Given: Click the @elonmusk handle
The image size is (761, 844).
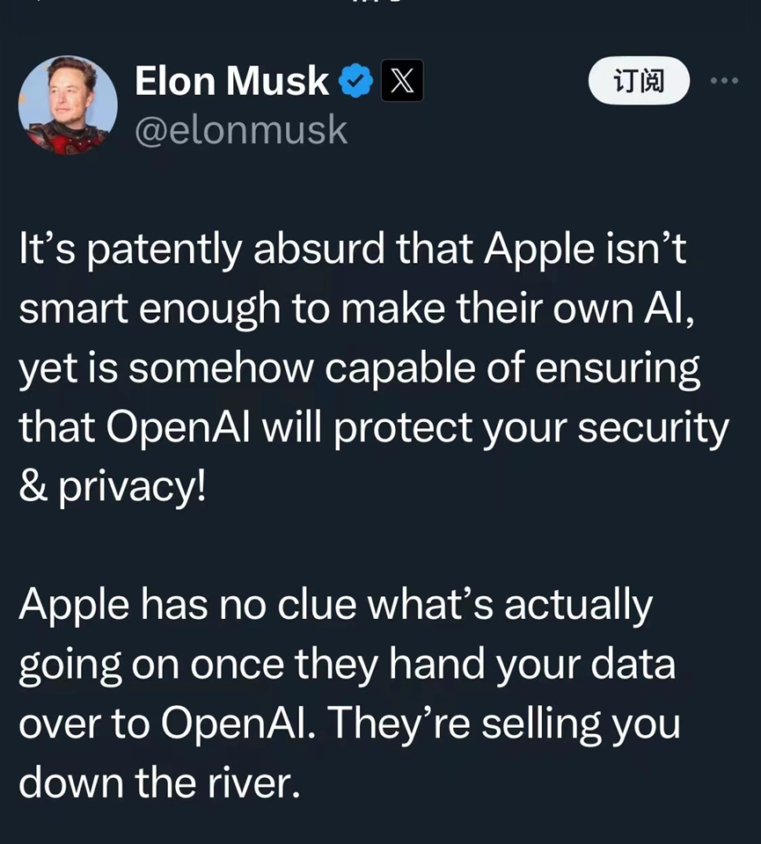Looking at the screenshot, I should 241,130.
